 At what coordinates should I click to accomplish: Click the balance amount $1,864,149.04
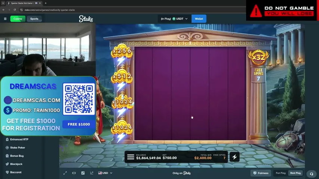(x=148, y=158)
